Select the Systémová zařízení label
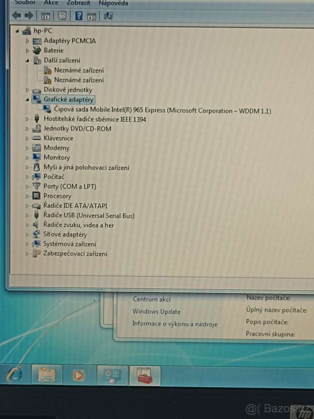314x419 pixels. pos(70,244)
